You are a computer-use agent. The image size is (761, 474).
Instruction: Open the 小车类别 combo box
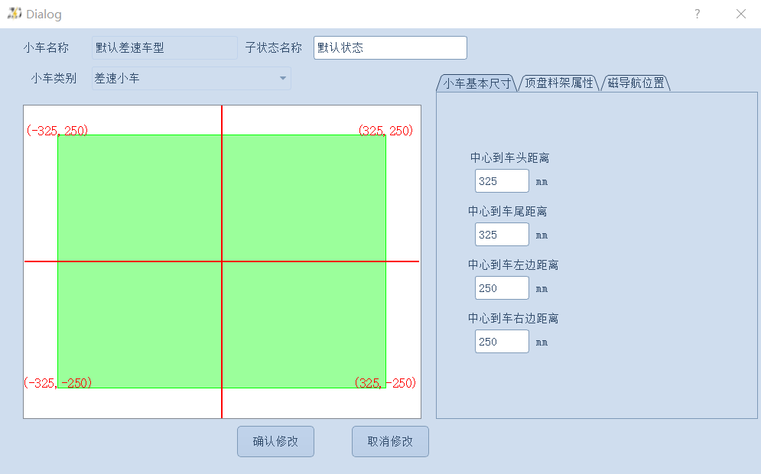tap(191, 78)
